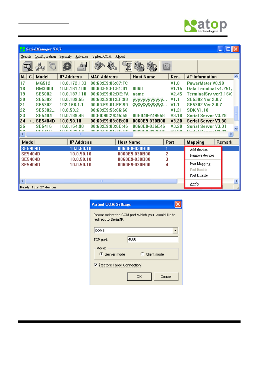
Task: Open the About menu
Action: 120,56
